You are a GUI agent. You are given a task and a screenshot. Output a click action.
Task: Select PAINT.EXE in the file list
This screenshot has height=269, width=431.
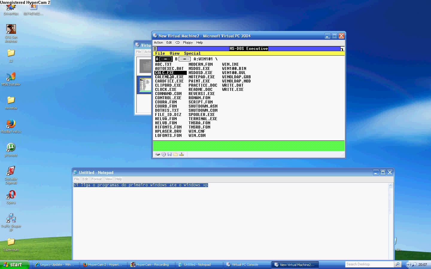[199, 81]
